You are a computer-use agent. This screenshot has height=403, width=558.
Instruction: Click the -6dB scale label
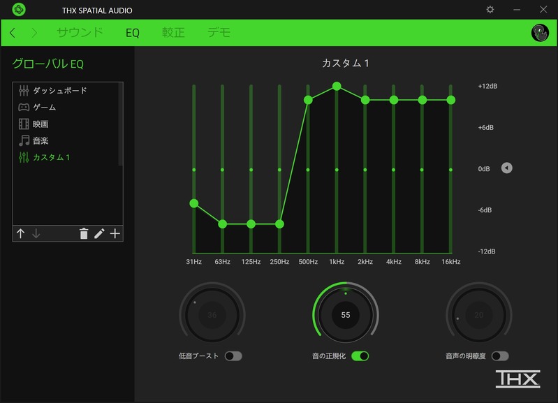pos(485,210)
